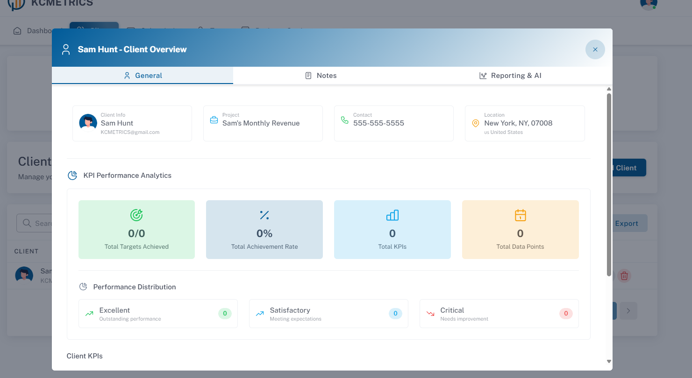Click the next page chevron in background
Screen dimensions: 692x378
(x=628, y=311)
